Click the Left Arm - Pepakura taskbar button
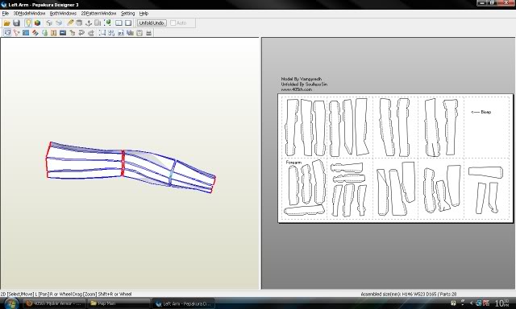 [183, 303]
